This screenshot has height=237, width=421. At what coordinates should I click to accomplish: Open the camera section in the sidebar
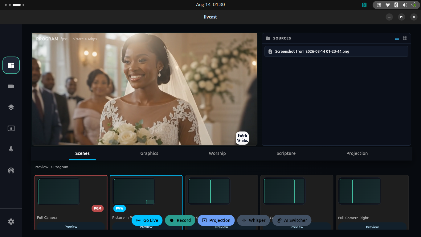tap(11, 86)
